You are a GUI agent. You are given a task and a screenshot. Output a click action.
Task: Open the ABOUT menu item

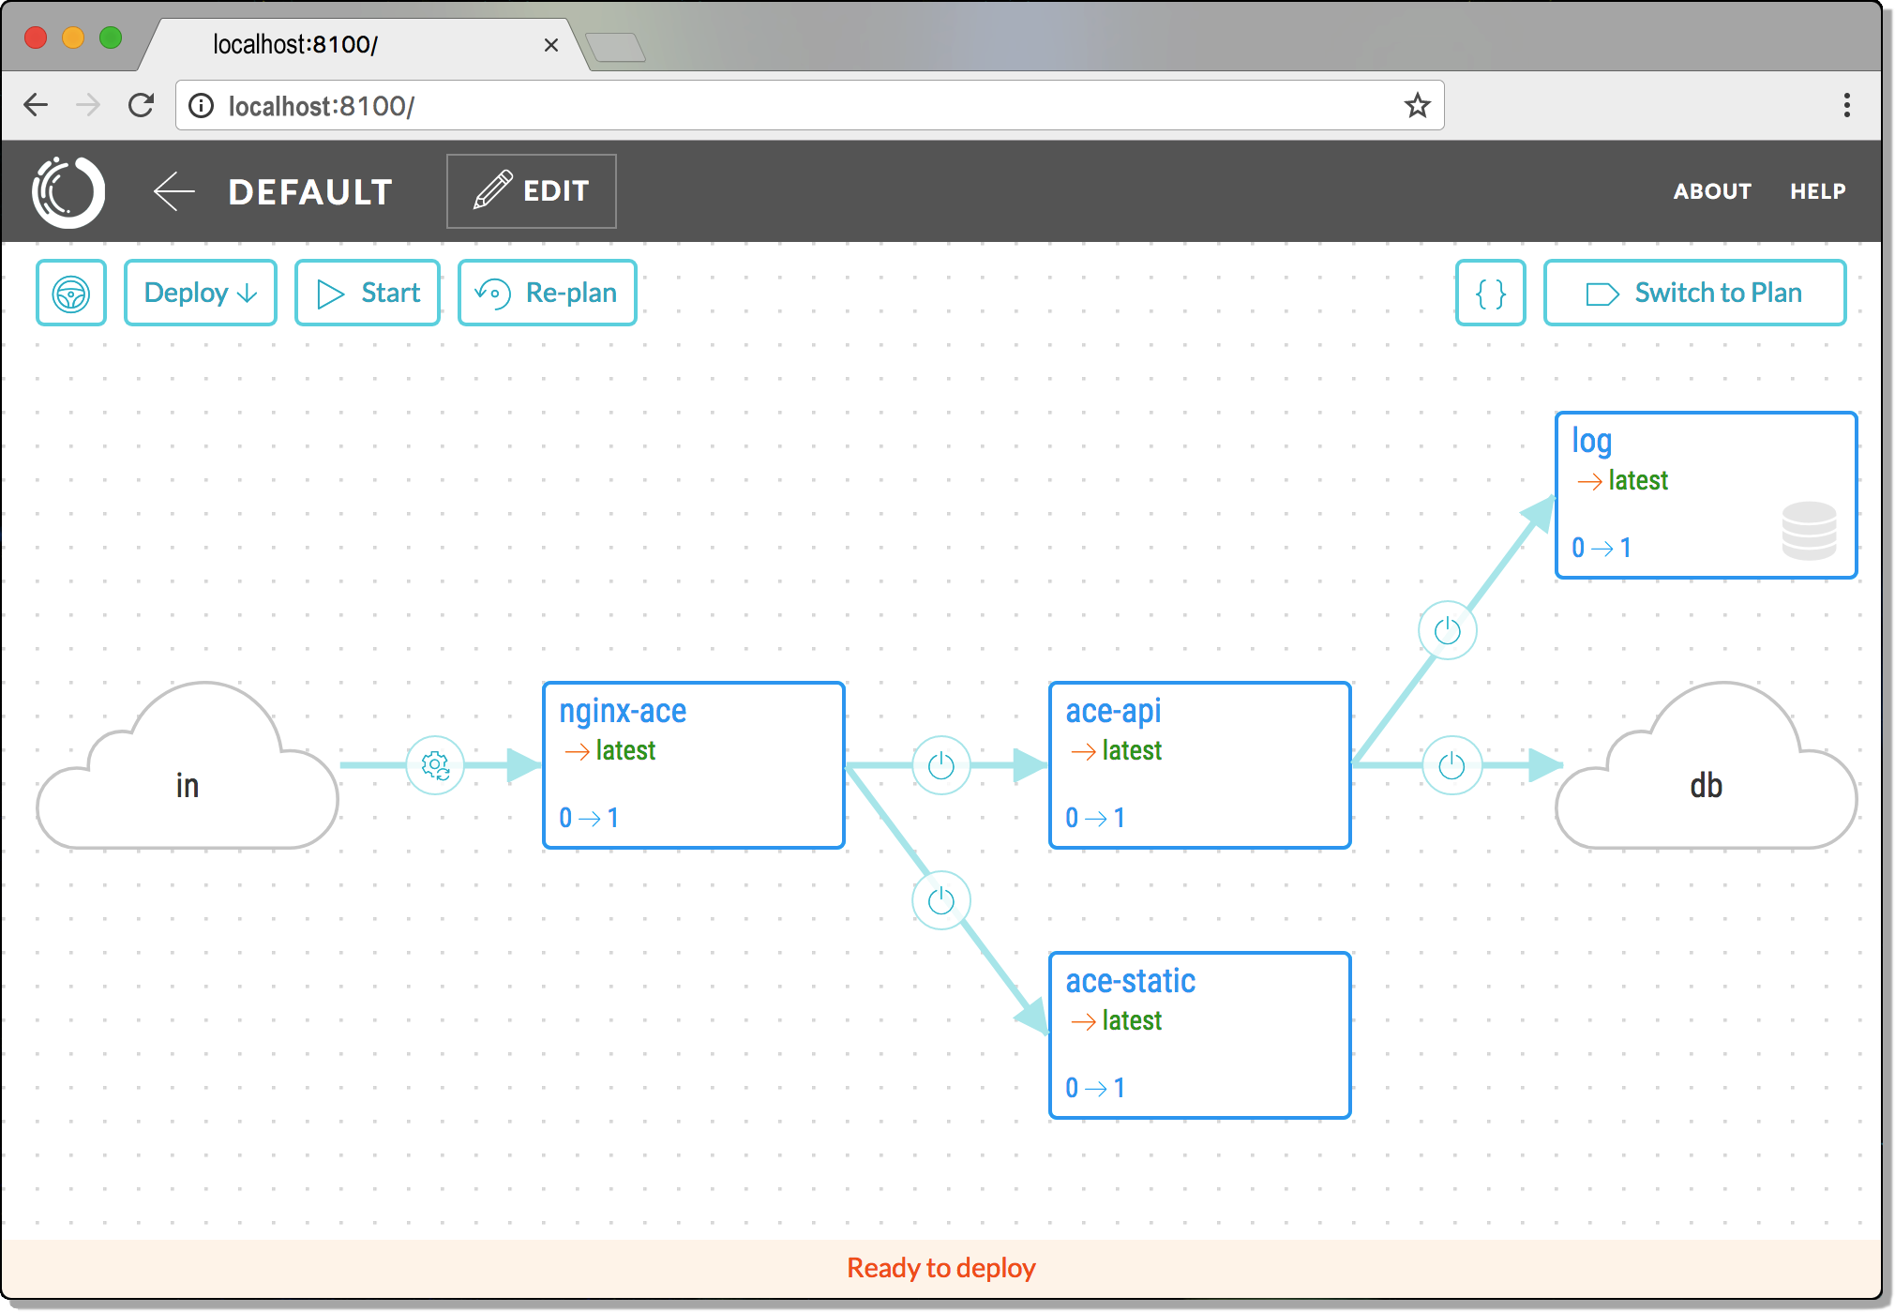pyautogui.click(x=1712, y=191)
